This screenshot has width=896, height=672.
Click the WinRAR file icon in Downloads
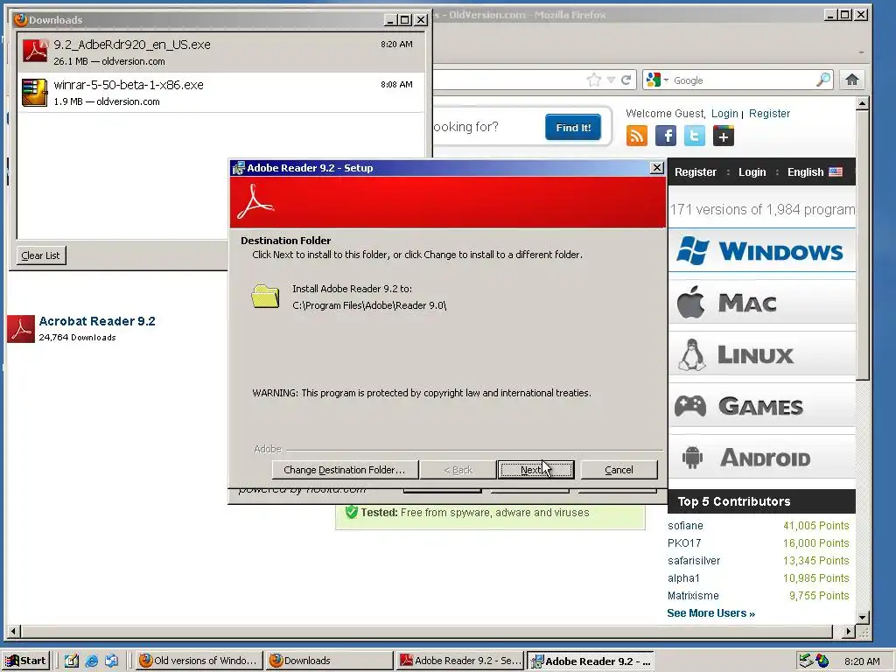tap(34, 93)
